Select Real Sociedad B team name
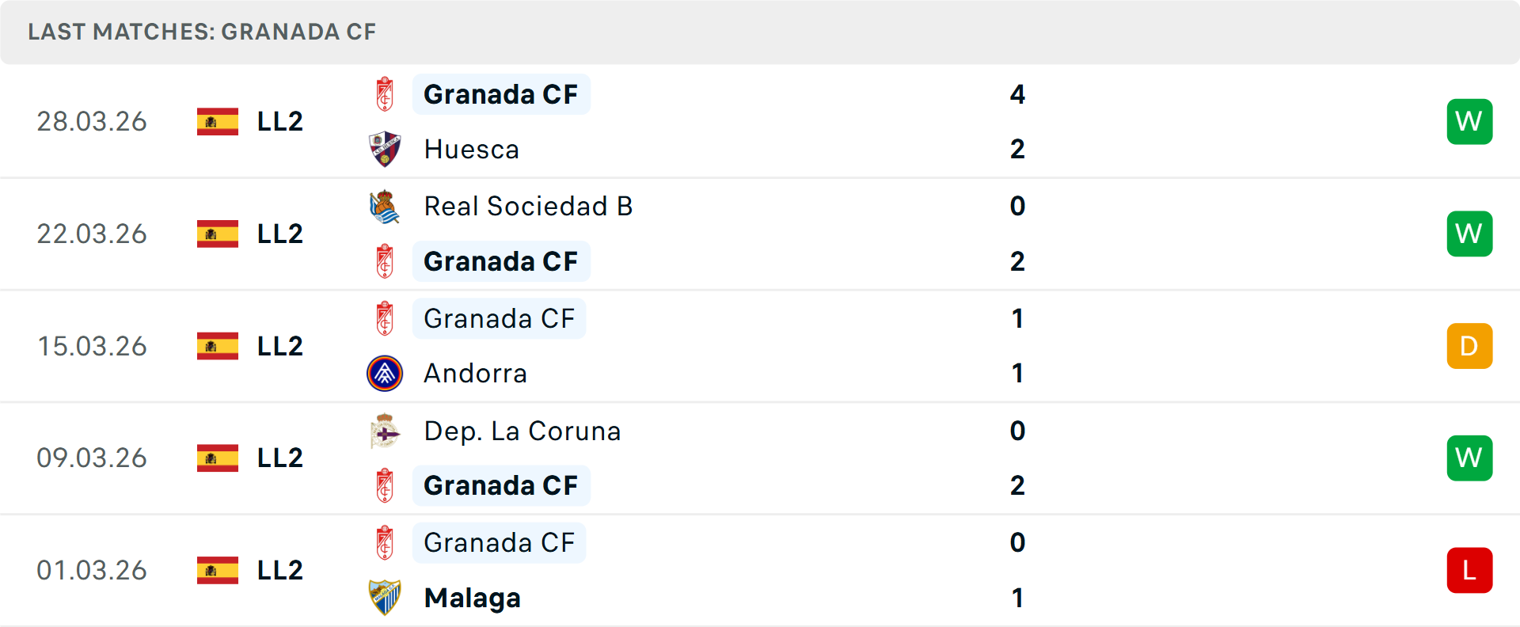 (x=528, y=207)
